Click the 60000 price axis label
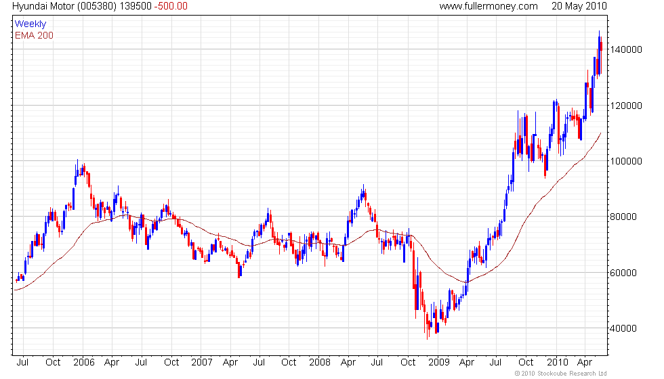Viewport: 664px width, 379px height. (623, 273)
